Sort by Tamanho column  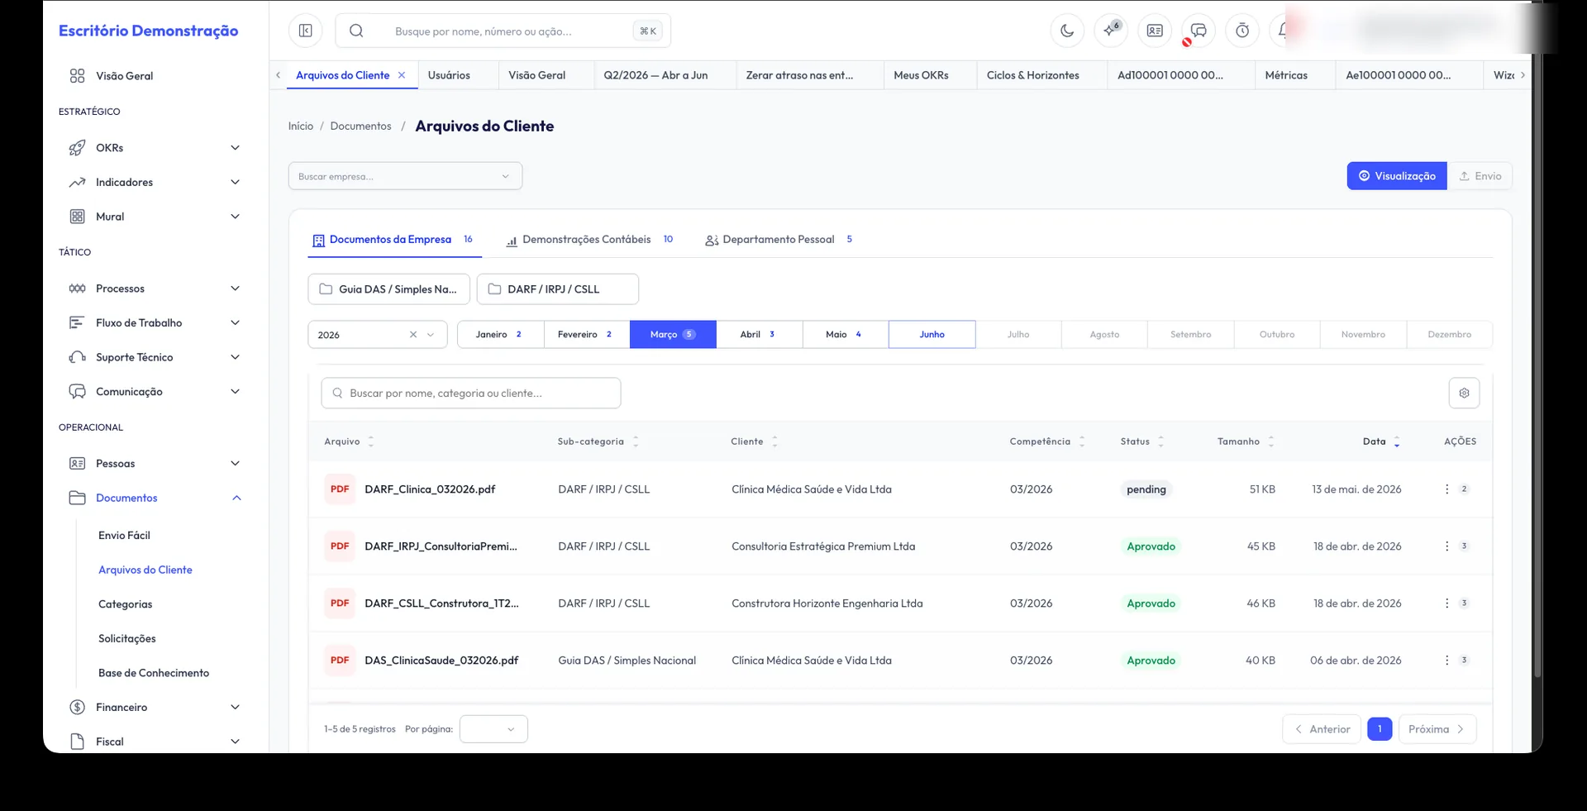(1271, 441)
